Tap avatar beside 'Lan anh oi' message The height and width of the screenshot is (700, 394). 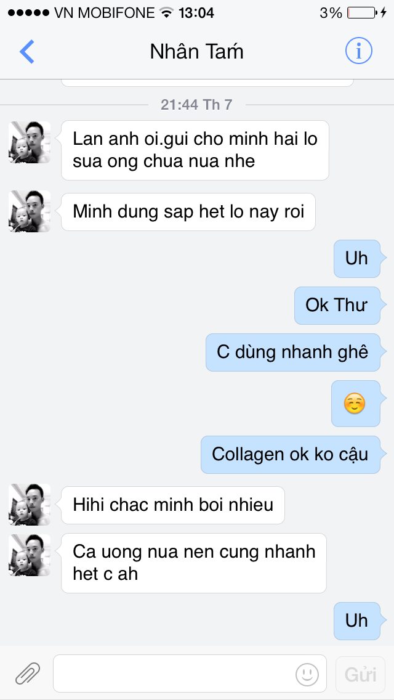[30, 142]
